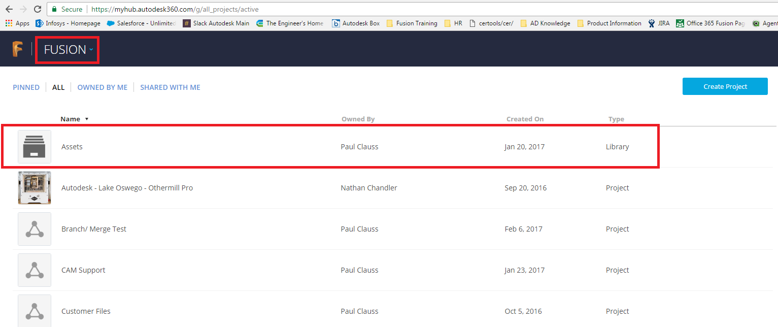Click owner Nathan Chandler
This screenshot has height=327, width=778.
(x=369, y=188)
